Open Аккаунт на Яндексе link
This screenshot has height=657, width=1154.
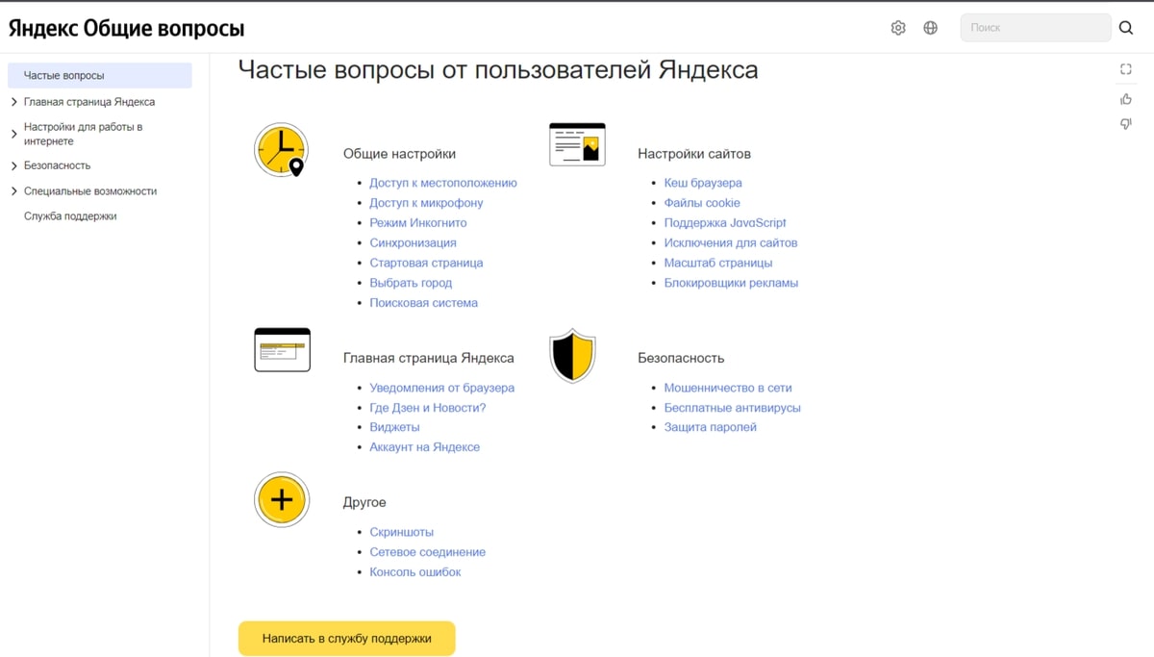pyautogui.click(x=424, y=447)
